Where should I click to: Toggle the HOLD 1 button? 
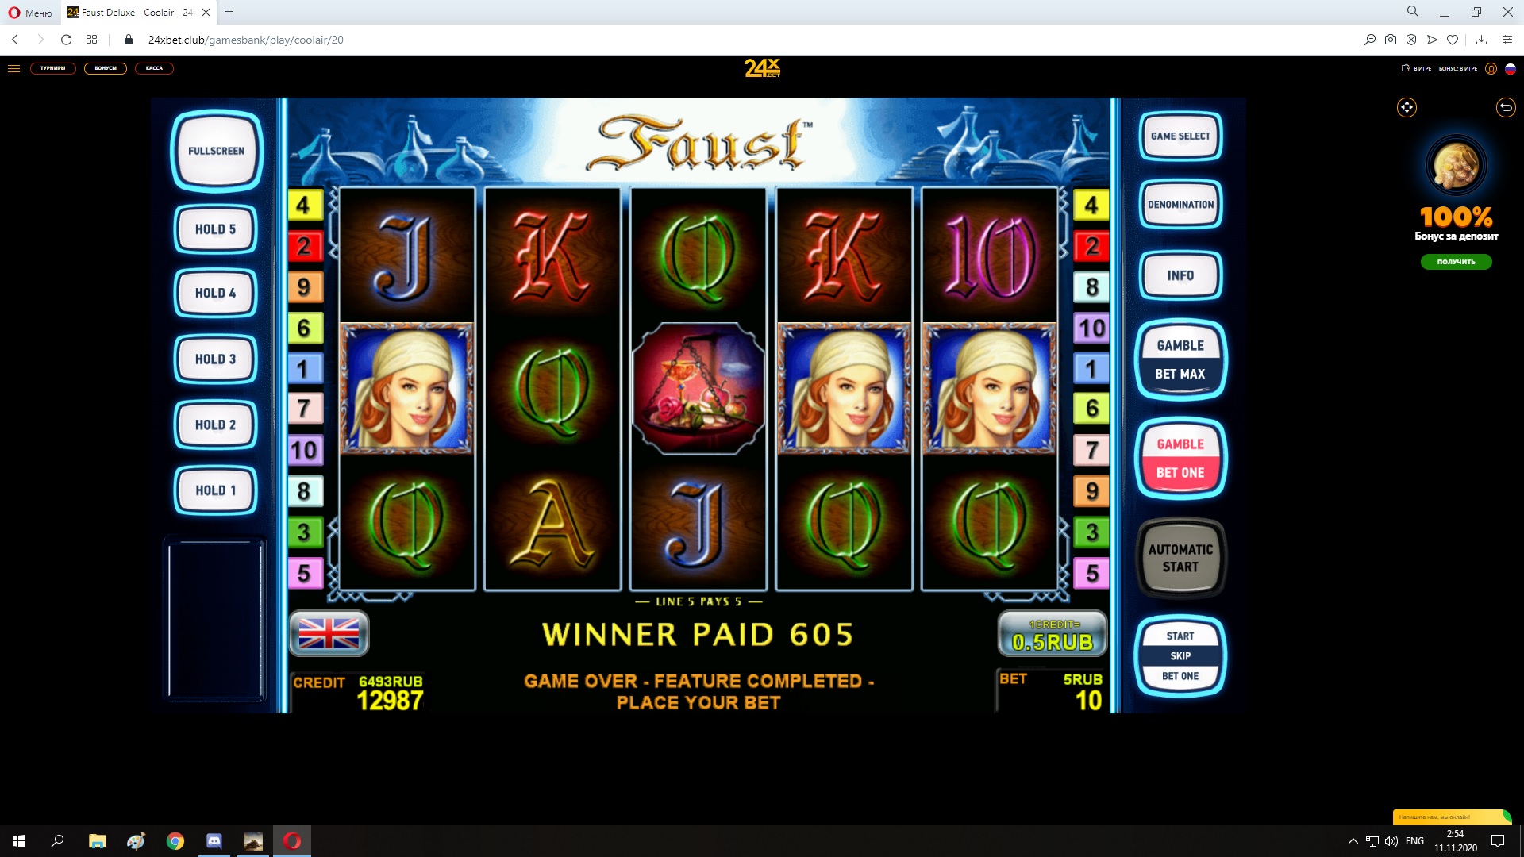point(216,490)
